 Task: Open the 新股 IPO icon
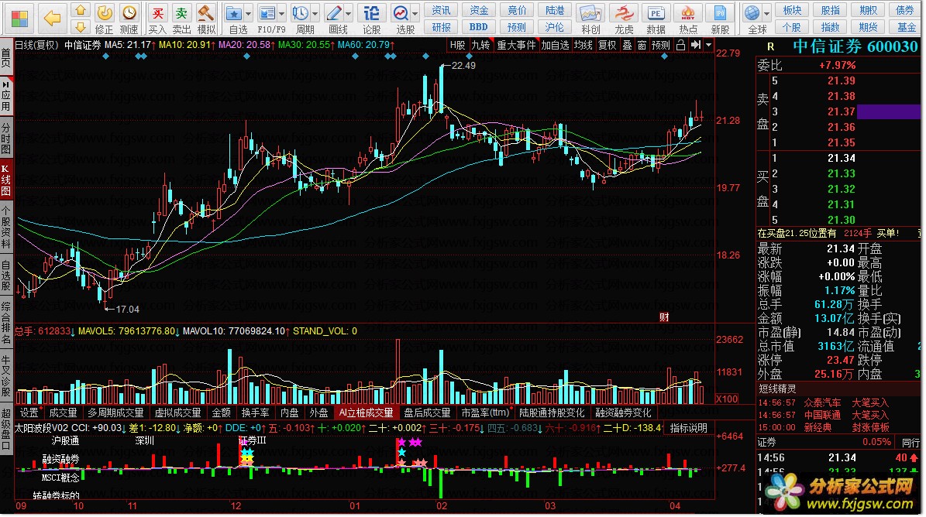(720, 12)
